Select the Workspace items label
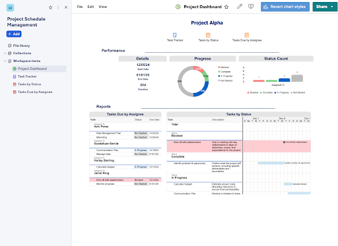338x246 pixels. (26, 61)
